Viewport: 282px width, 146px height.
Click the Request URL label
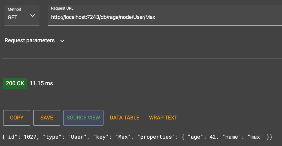pos(62,8)
